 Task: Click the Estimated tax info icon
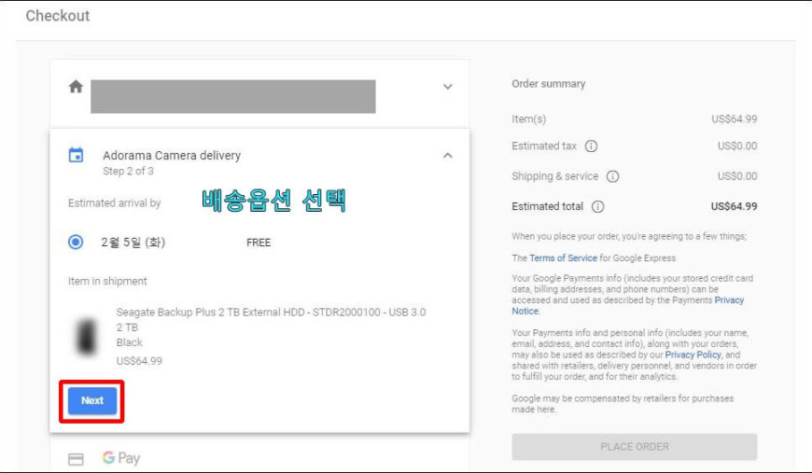tap(591, 146)
